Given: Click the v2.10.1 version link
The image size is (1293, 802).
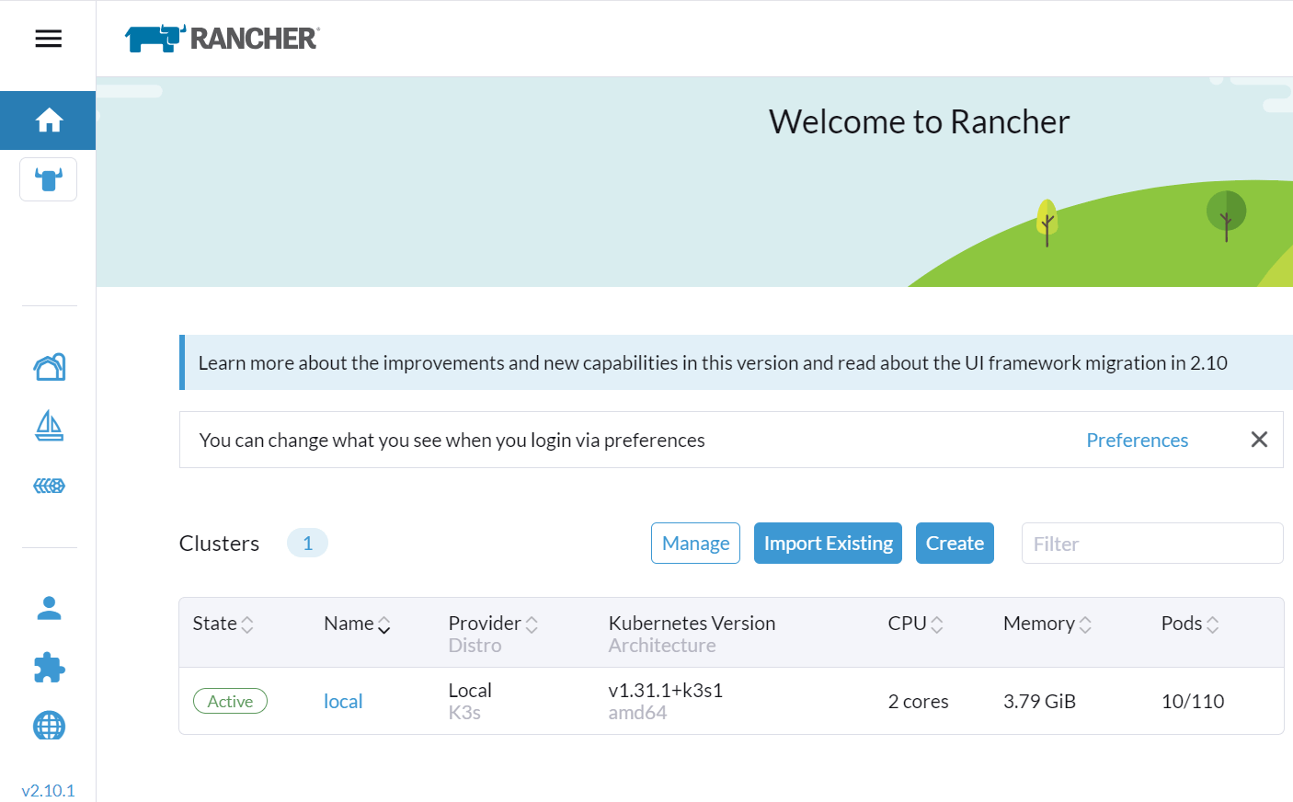Looking at the screenshot, I should [48, 790].
